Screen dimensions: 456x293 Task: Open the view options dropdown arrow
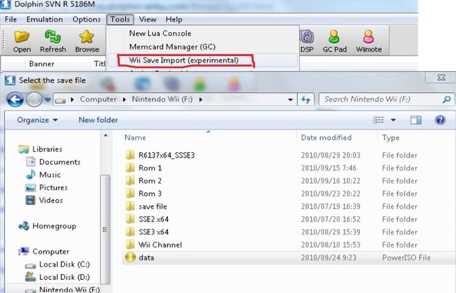click(x=393, y=120)
